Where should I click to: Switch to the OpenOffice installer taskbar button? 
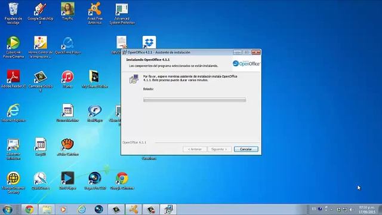(x=168, y=209)
